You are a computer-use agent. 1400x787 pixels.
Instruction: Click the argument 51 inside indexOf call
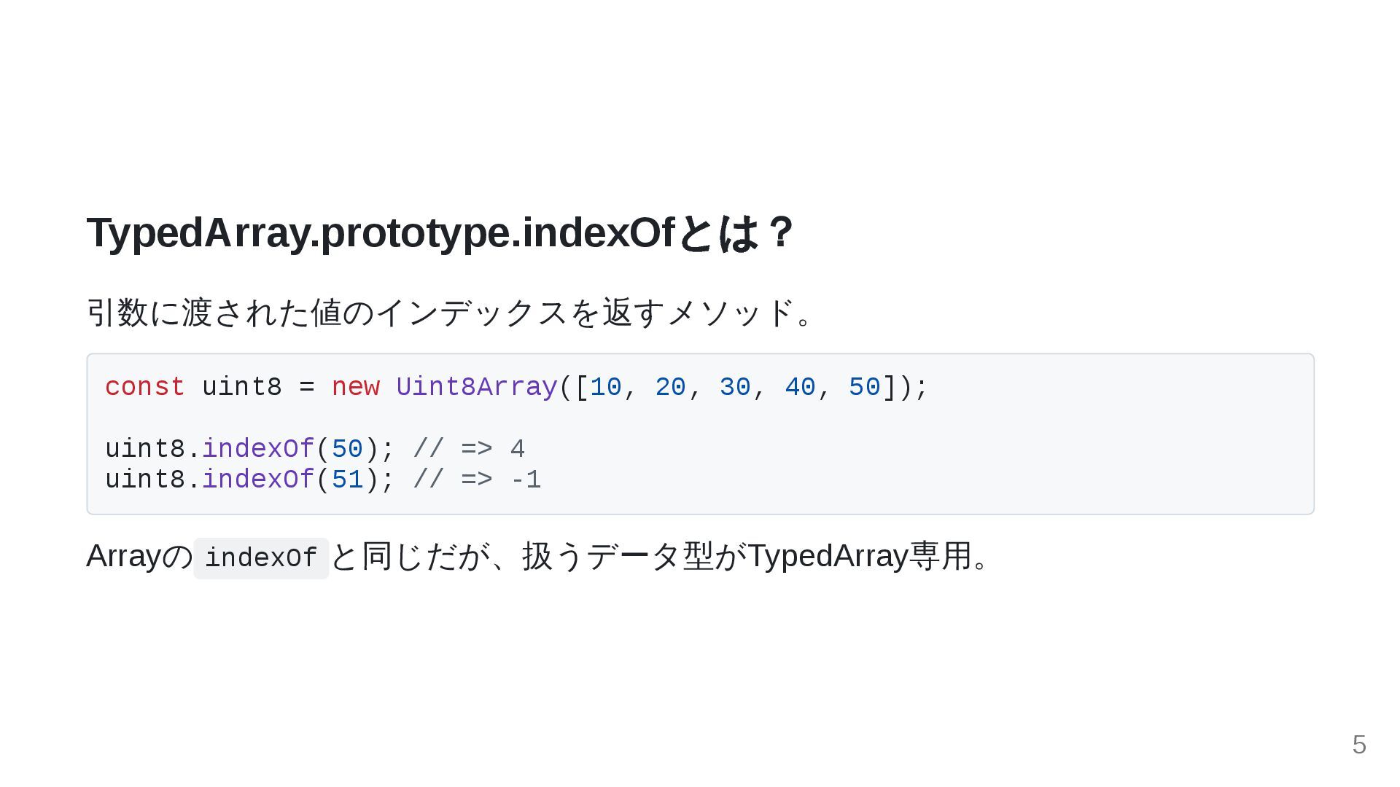pos(347,479)
